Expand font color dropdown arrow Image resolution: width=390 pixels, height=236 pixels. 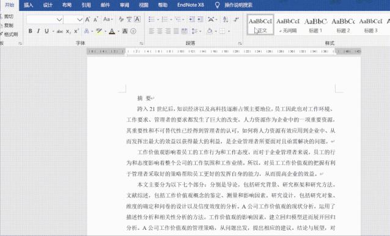[x=118, y=31]
